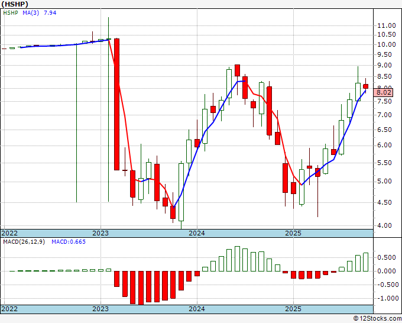The height and width of the screenshot is (323, 402).
Task: Click the 0.000 MACD axis label
Action: click(387, 271)
